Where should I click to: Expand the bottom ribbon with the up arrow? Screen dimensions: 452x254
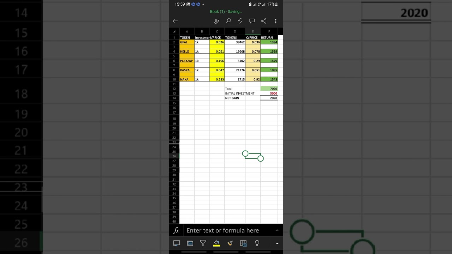pyautogui.click(x=277, y=243)
